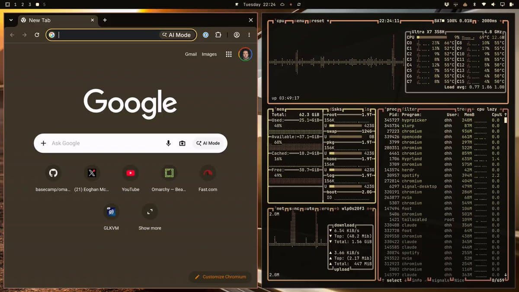Click info at bottom of btop proc panel
Screen dimensions: 519x292
point(417,280)
